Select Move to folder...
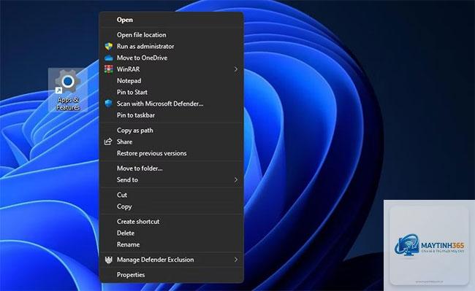Viewport: 475px width, 291px height. [172, 168]
